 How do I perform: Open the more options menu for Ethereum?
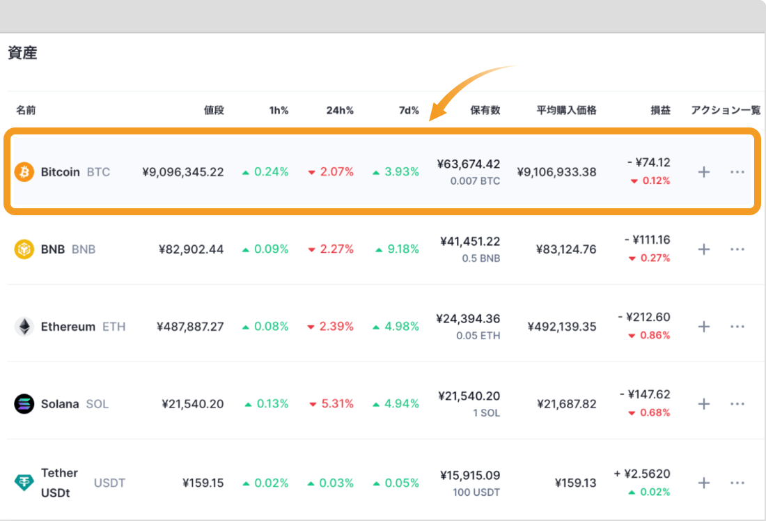737,327
